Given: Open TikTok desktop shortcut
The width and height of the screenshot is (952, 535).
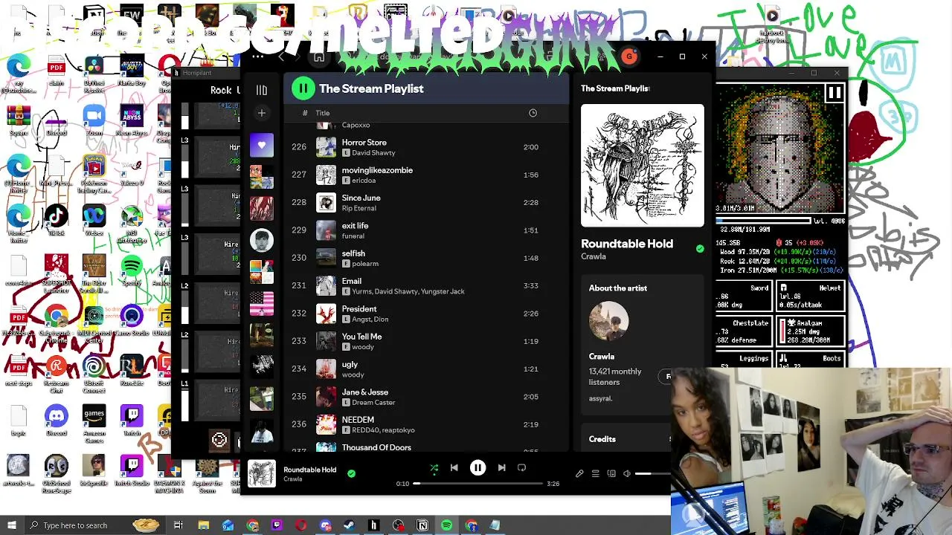Looking at the screenshot, I should point(56,221).
